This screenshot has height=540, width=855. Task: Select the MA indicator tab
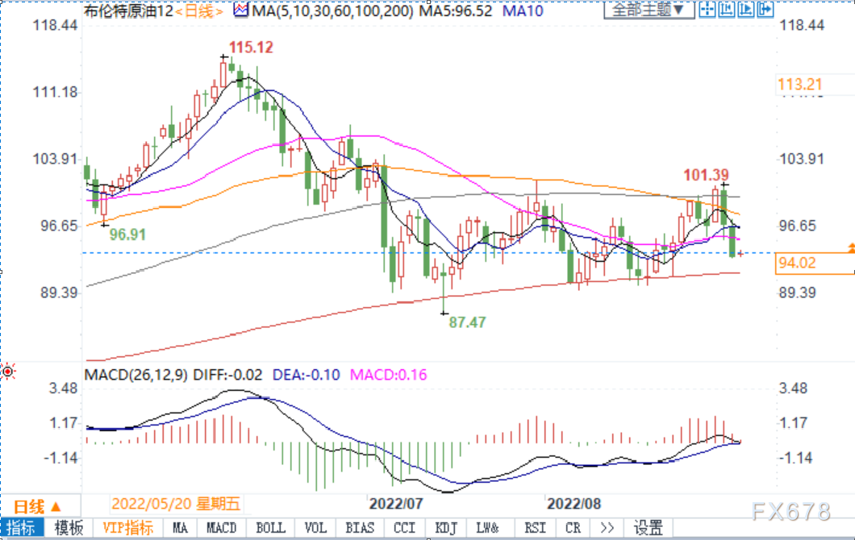click(x=180, y=527)
